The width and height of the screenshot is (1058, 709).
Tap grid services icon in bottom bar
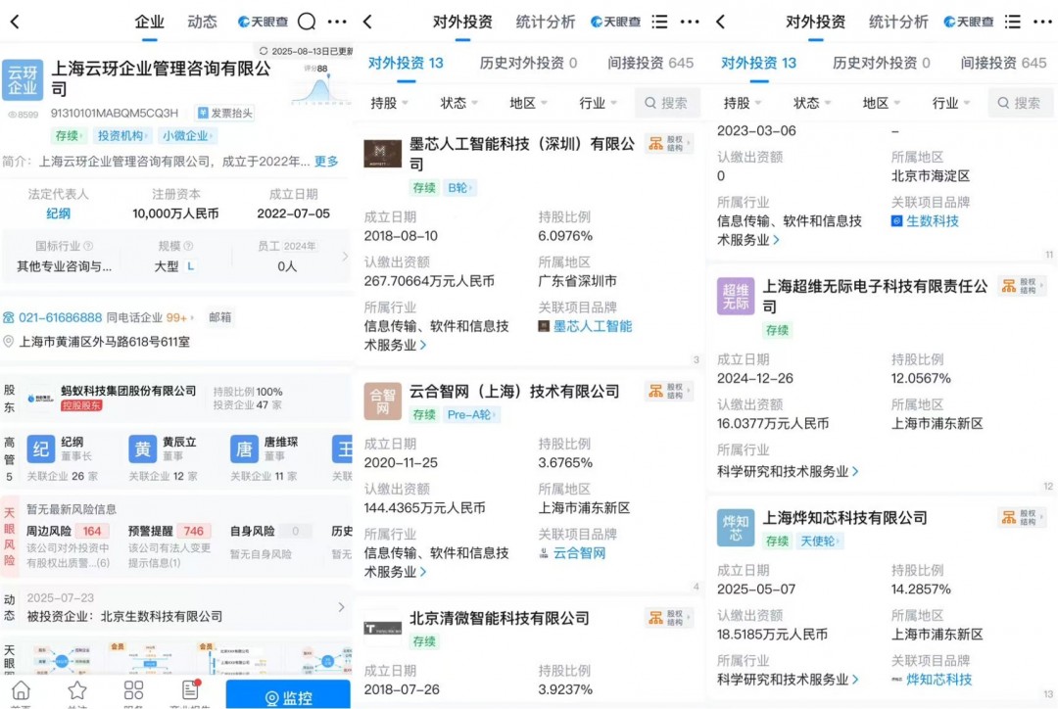click(133, 690)
